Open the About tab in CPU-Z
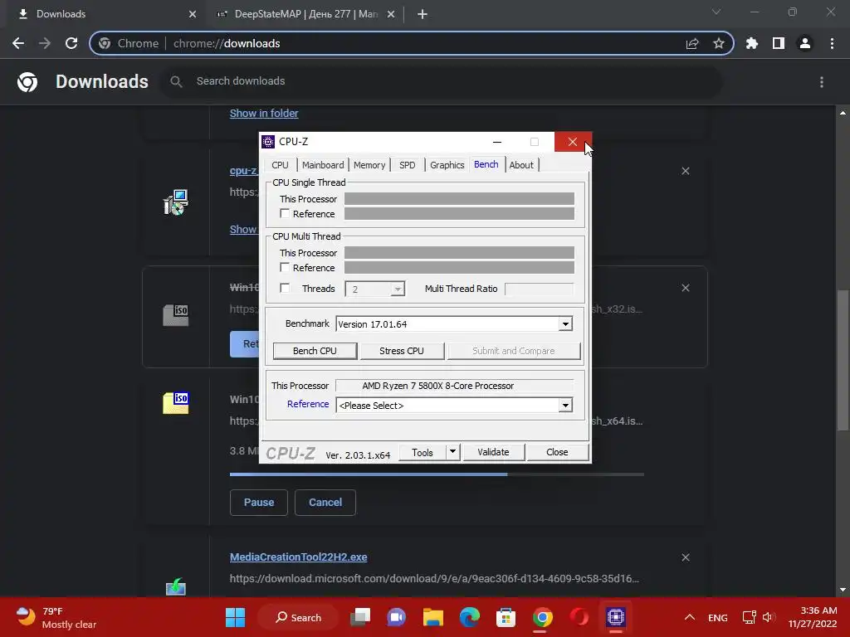 521,165
